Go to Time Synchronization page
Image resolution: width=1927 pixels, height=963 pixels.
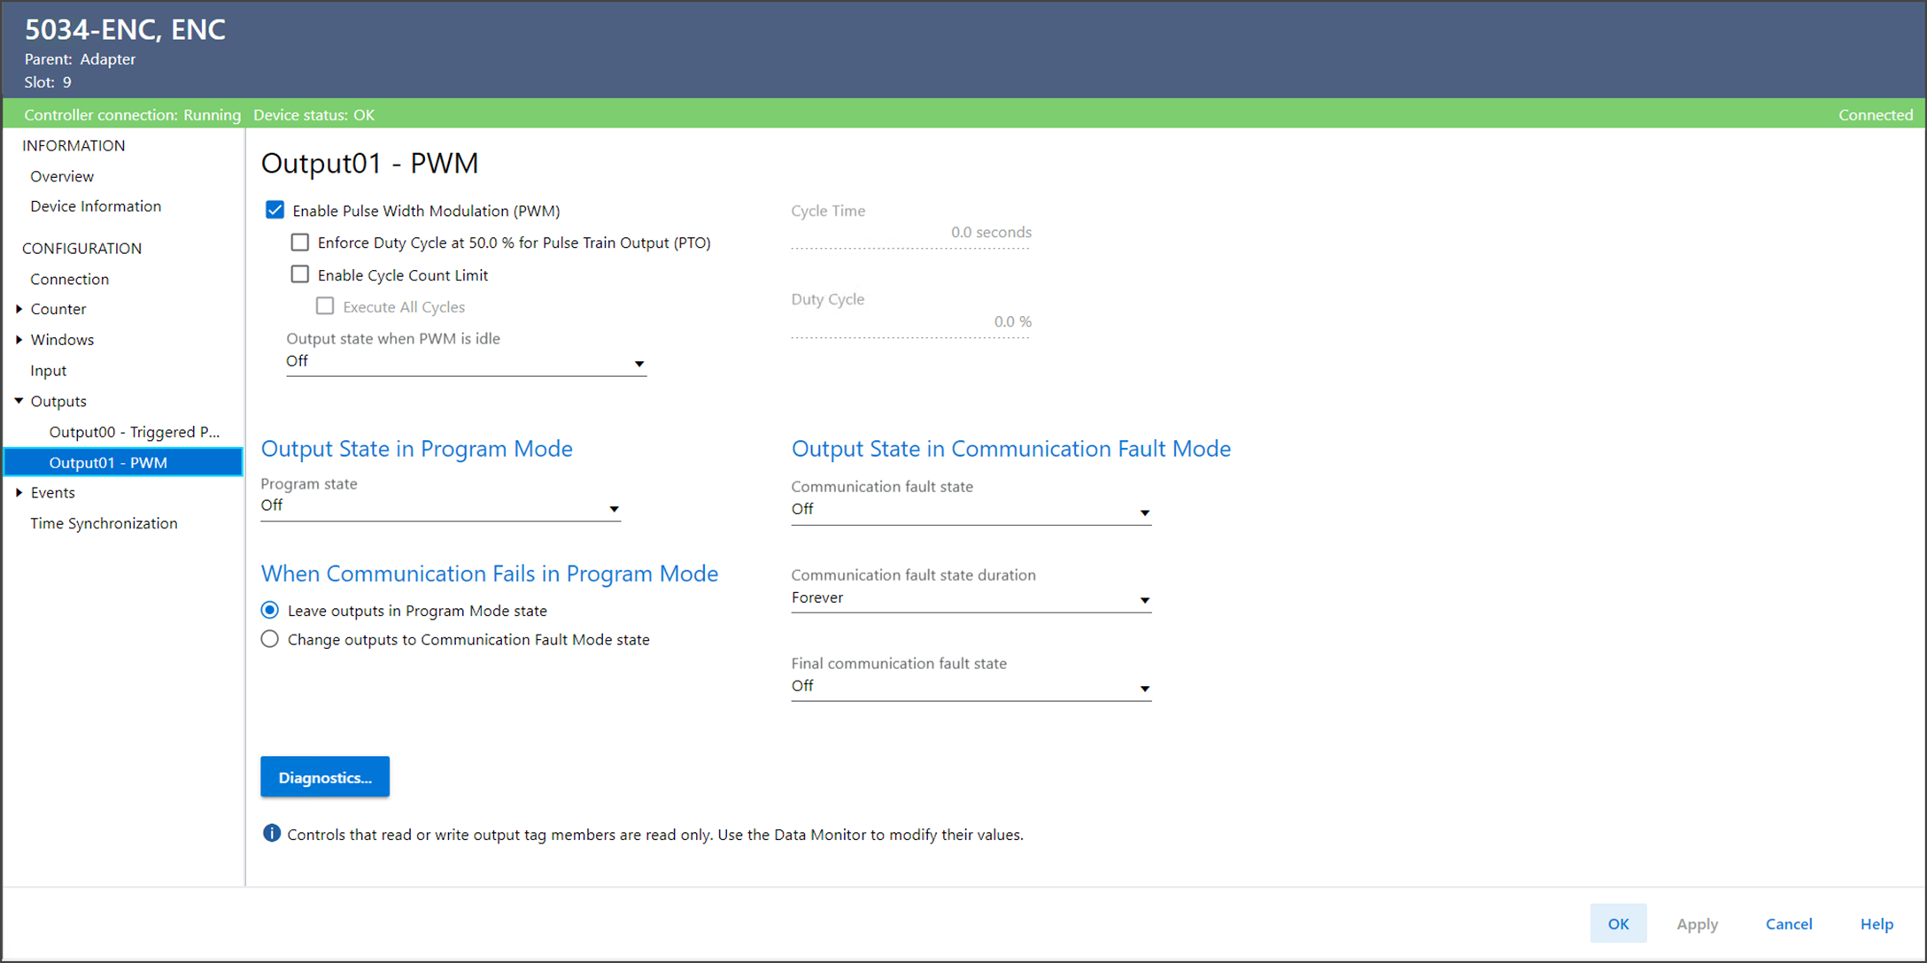coord(104,523)
